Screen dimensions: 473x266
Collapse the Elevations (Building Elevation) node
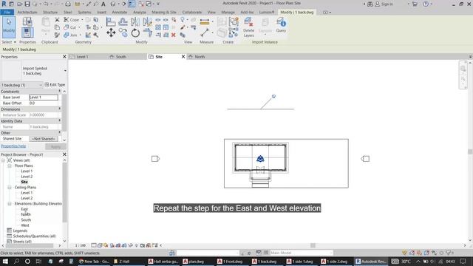point(10,204)
